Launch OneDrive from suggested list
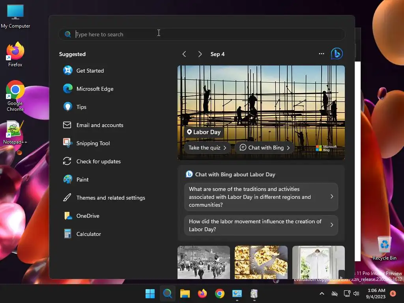This screenshot has width=404, height=303. [81, 216]
